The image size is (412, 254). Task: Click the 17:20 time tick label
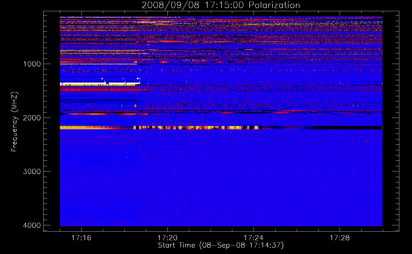click(x=168, y=238)
